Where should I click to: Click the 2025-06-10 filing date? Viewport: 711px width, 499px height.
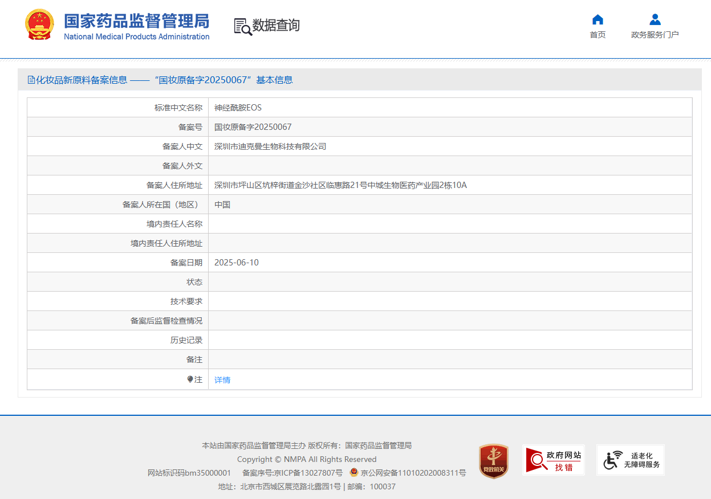[237, 263]
